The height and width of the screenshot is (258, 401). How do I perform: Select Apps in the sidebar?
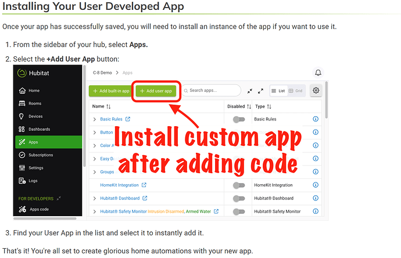[x=49, y=142]
